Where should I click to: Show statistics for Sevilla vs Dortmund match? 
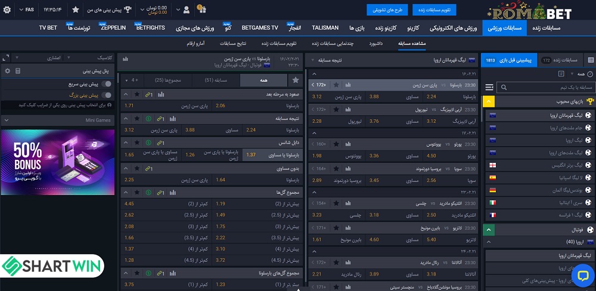(x=348, y=169)
